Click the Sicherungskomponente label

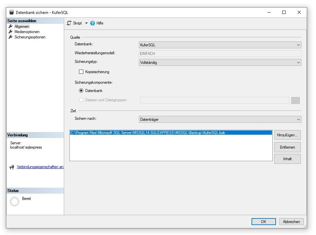pos(94,82)
